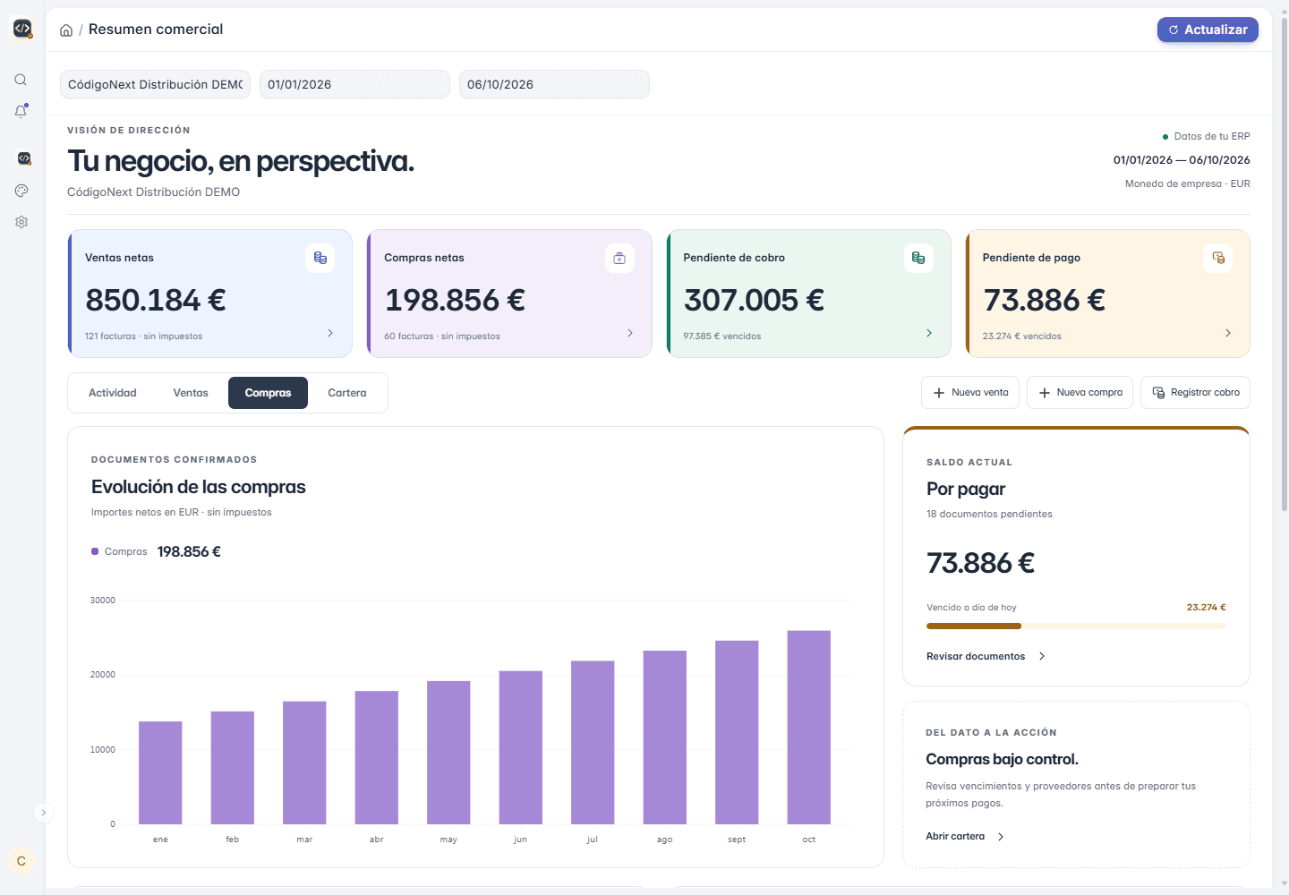Open settings gear in sidebar
The image size is (1289, 895).
click(21, 222)
